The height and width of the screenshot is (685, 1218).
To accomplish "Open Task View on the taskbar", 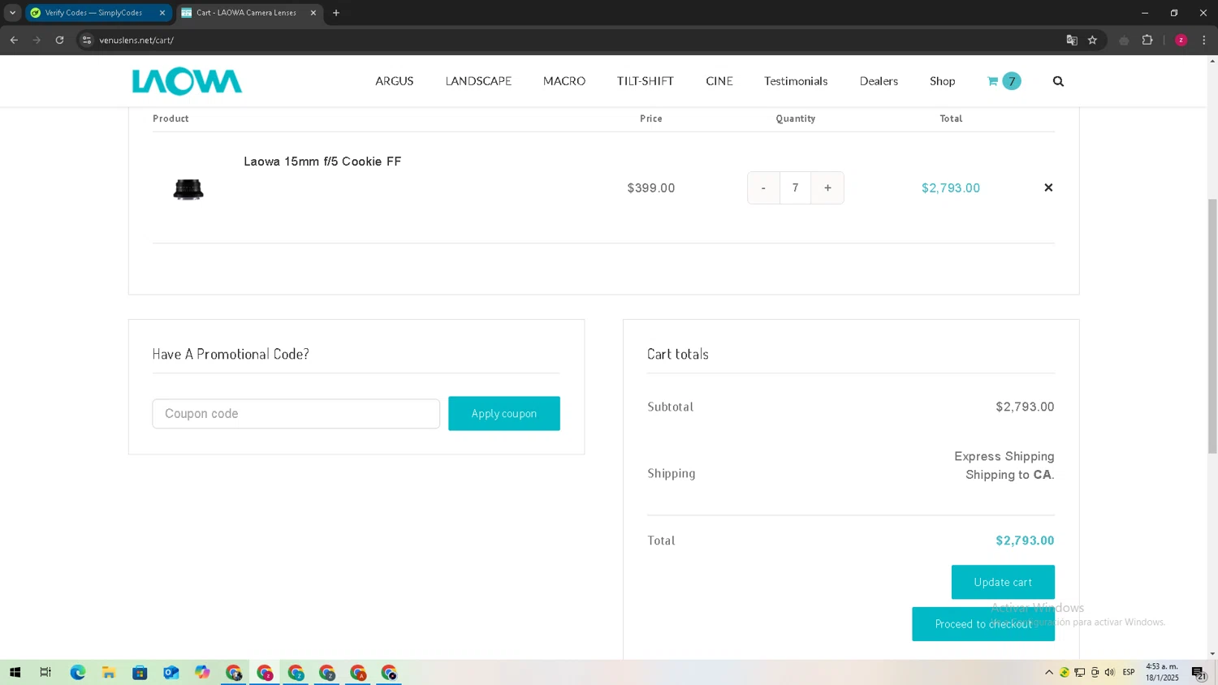I will point(45,673).
